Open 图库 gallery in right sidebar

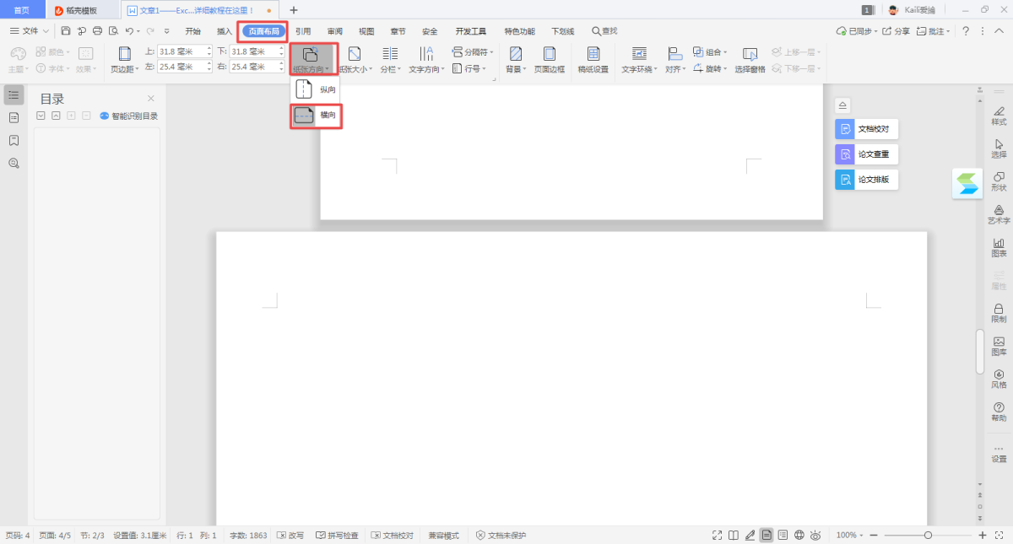[x=999, y=346]
